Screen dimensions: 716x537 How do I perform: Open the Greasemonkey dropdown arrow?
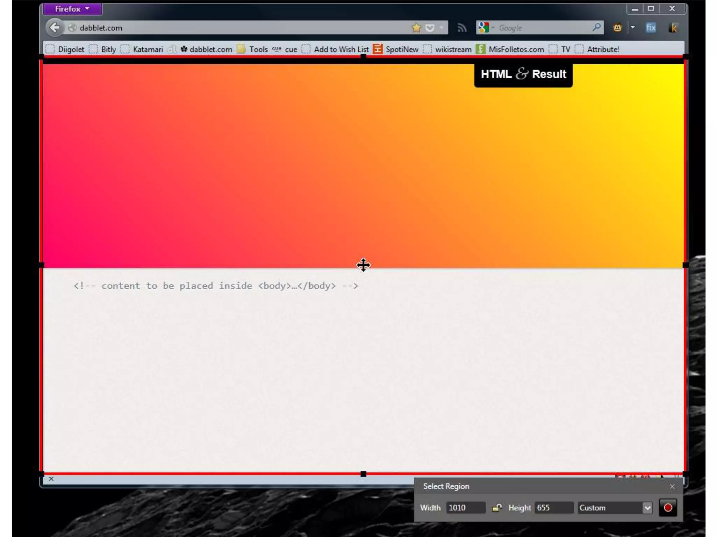pos(633,27)
